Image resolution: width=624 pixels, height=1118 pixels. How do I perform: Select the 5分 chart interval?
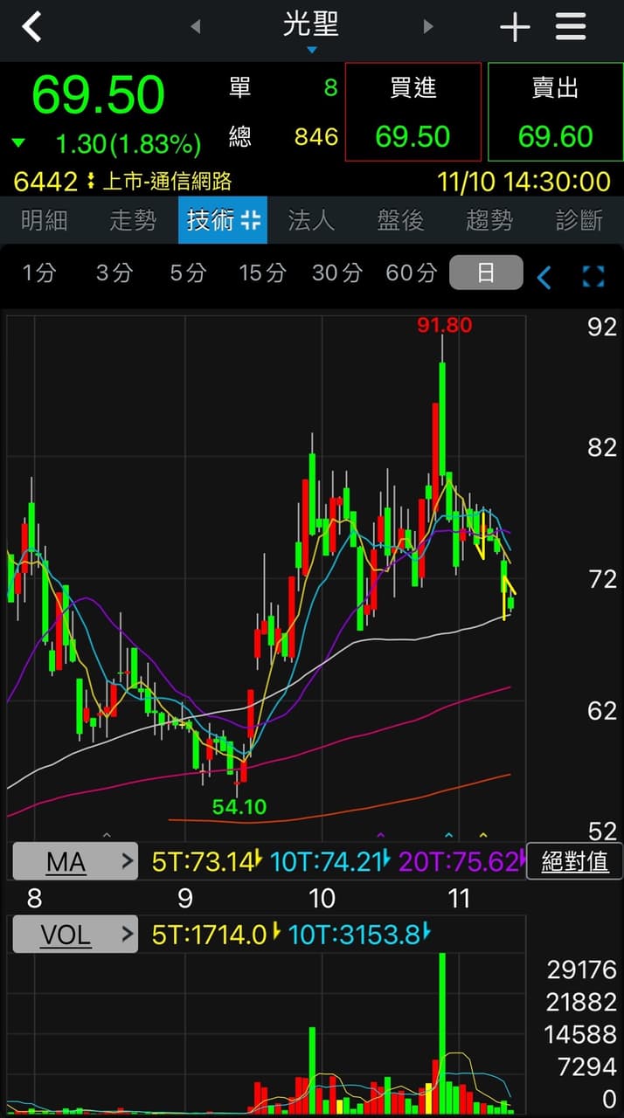(x=187, y=273)
